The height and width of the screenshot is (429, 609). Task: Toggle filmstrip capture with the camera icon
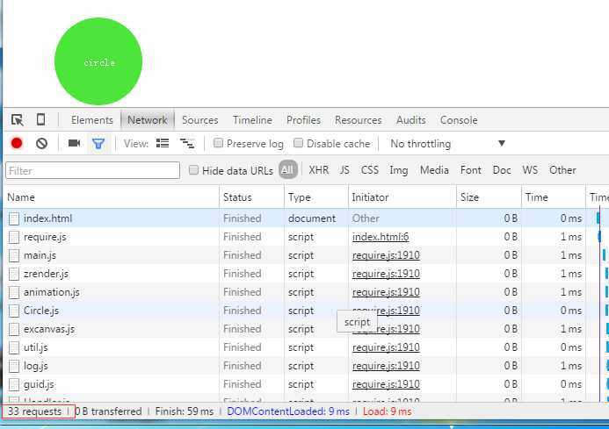tap(74, 143)
